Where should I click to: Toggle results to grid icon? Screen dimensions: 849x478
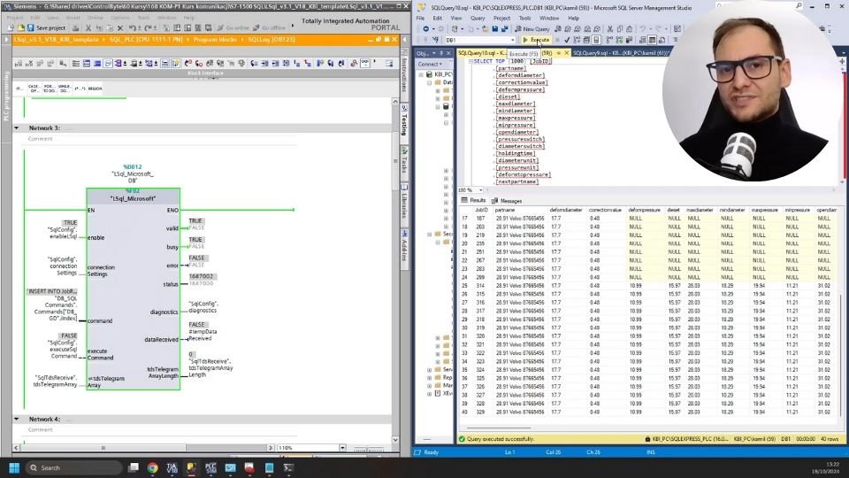pos(653,40)
